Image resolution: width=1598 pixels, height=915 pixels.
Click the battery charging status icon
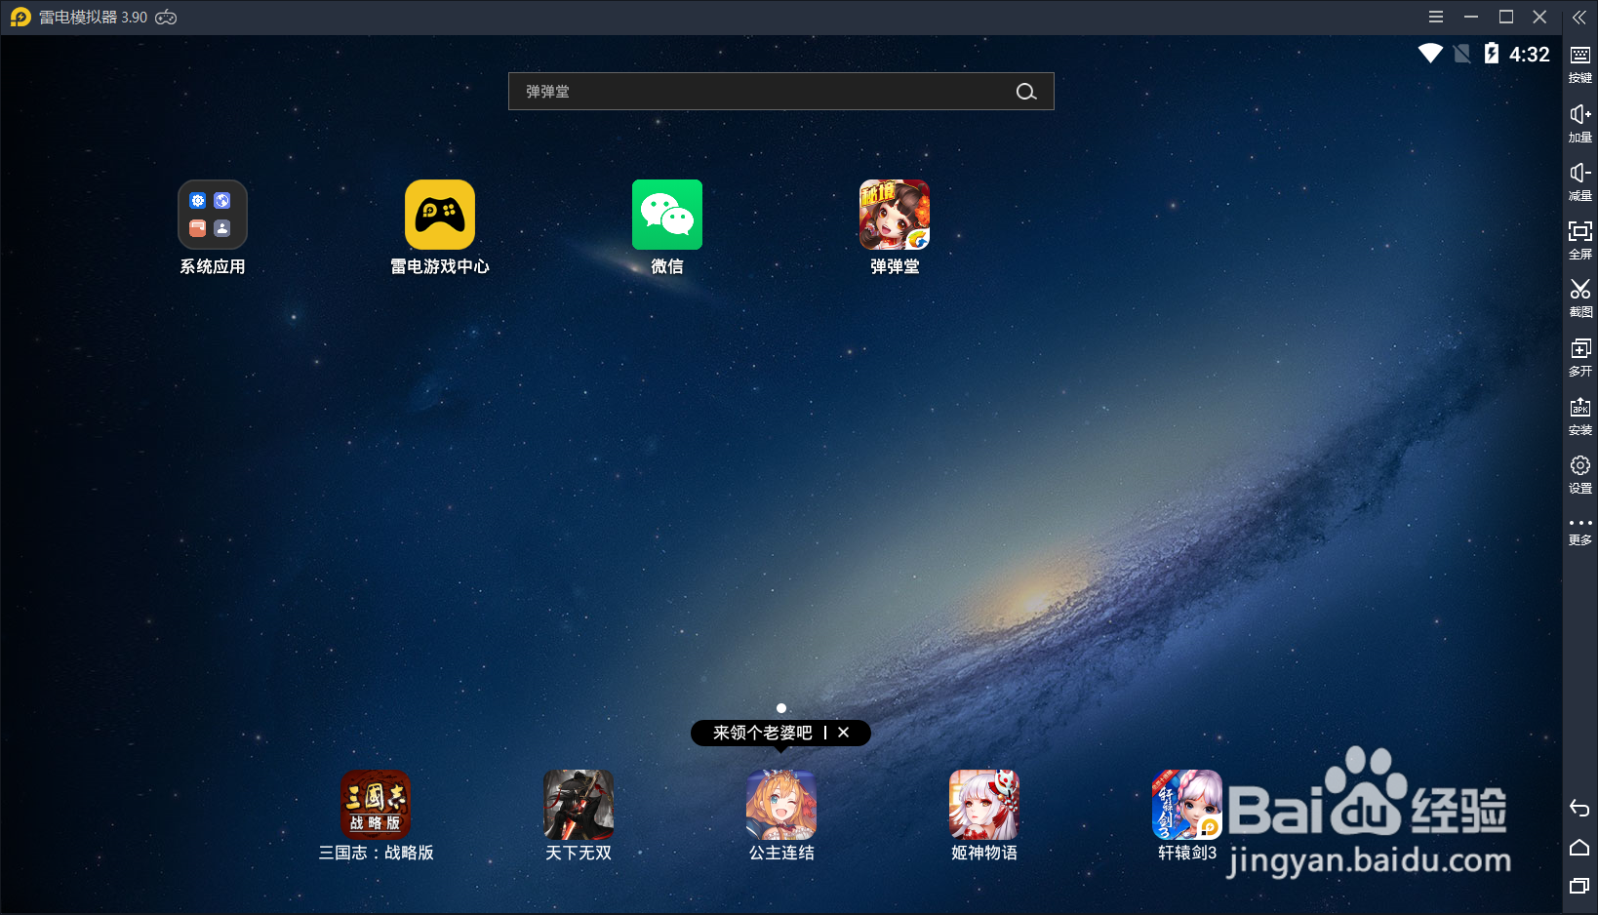1492,54
